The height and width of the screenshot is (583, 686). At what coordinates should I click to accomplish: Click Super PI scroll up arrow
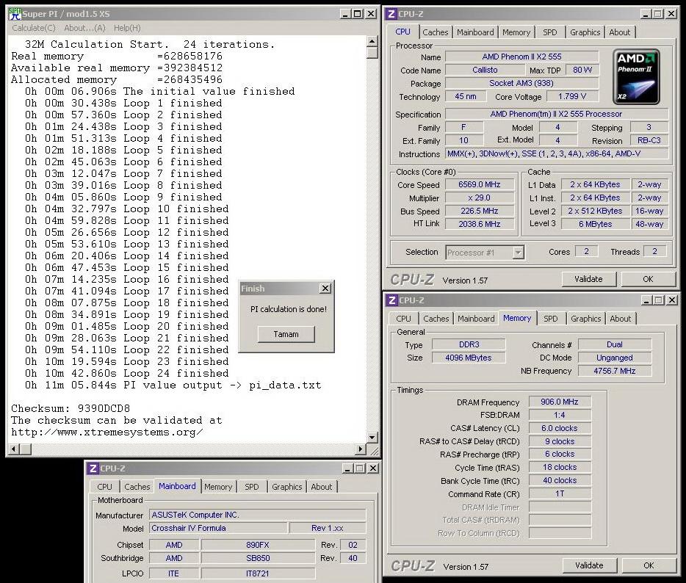click(372, 41)
